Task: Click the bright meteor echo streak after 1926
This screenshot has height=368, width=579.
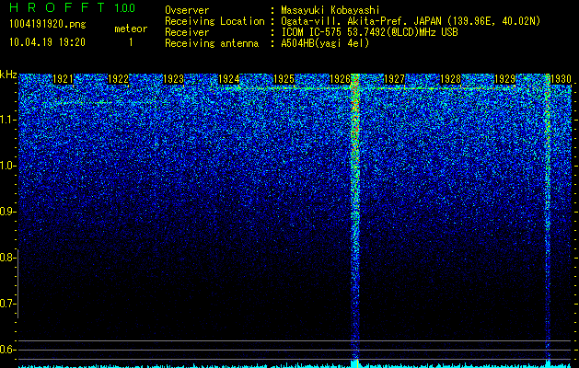Action: click(x=355, y=216)
